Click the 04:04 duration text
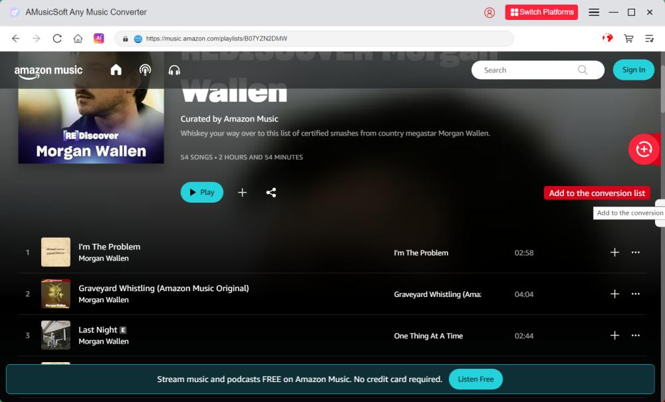This screenshot has height=402, width=665. click(x=524, y=294)
